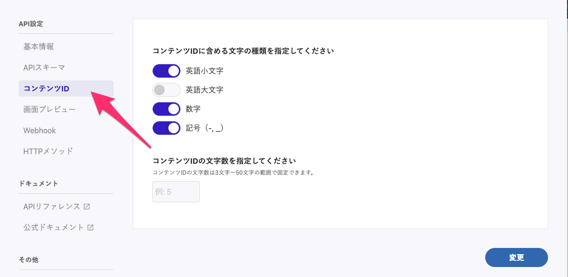Open the APIリファレンス link
The image size is (568, 277).
click(x=52, y=207)
